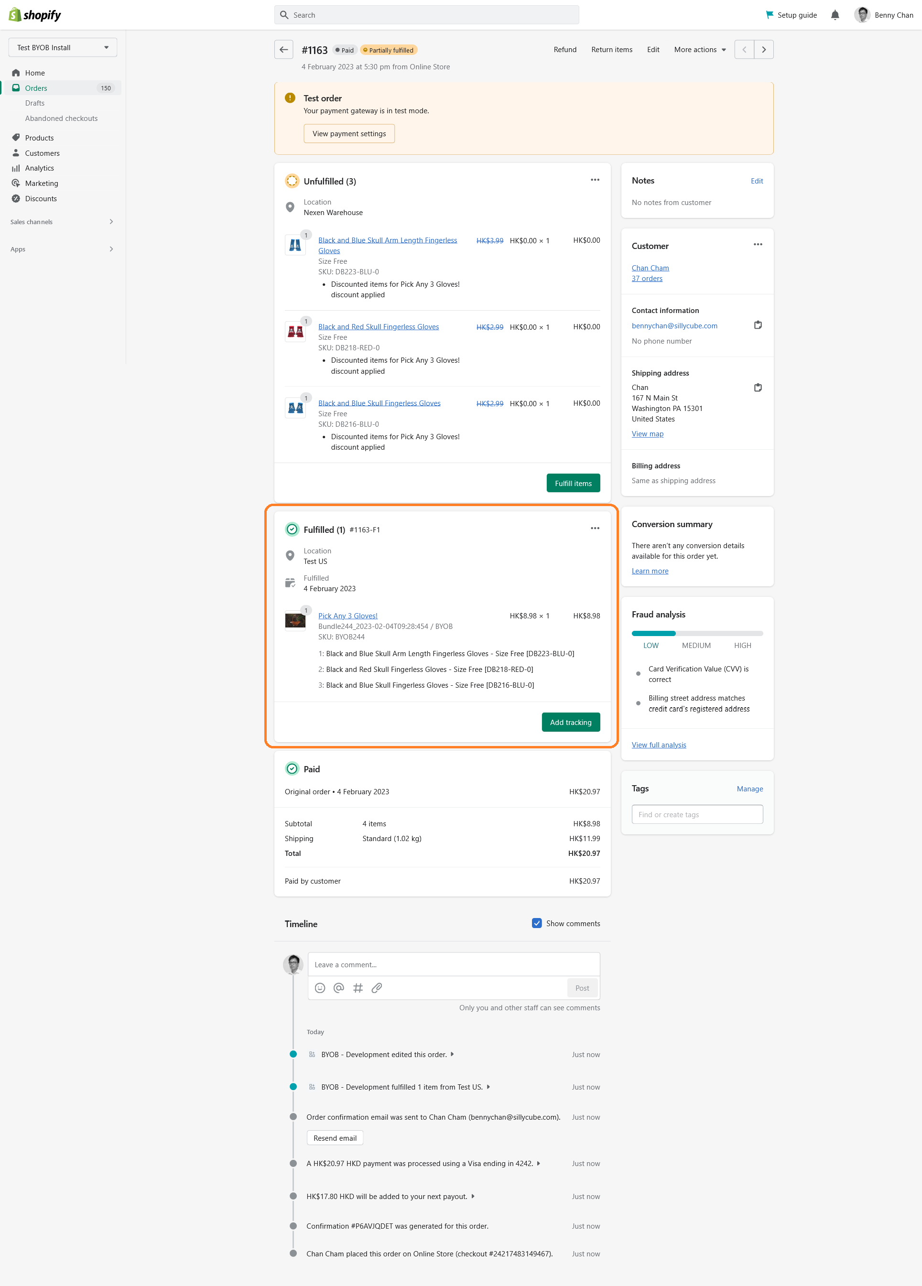
Task: Click the Find or create tags field
Action: coord(697,814)
